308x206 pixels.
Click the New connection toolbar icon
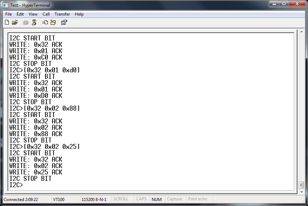(7, 22)
